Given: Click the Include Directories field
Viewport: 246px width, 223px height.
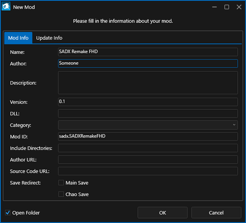Looking at the screenshot, I should [148, 148].
